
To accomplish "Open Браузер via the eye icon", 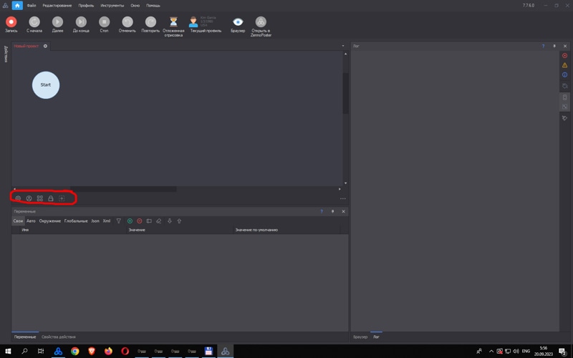I will 238,22.
